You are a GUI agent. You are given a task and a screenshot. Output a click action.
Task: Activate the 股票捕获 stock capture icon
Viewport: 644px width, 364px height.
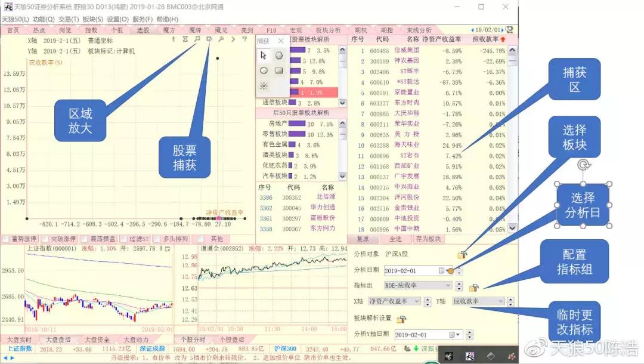coord(209,39)
